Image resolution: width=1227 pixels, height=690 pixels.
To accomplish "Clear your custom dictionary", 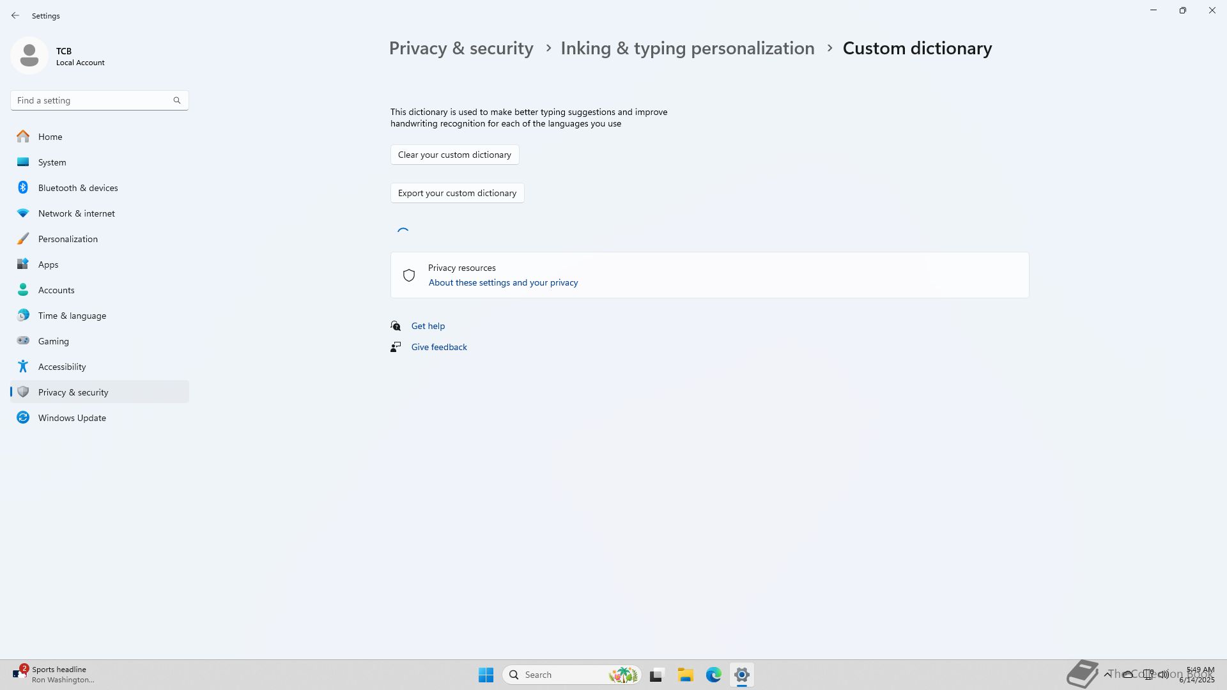I will 454,155.
